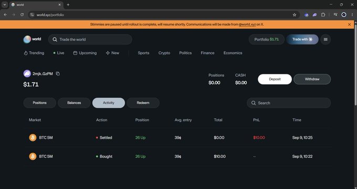Image resolution: width=357 pixels, height=189 pixels.
Task: Click BTC 5M in the Bought row
Action: click(46, 156)
